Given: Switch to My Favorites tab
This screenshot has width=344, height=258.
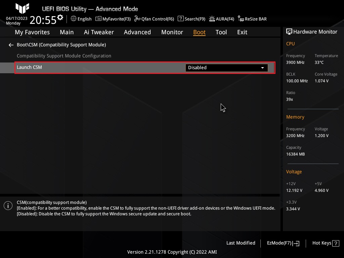Looking at the screenshot, I should (x=32, y=32).
